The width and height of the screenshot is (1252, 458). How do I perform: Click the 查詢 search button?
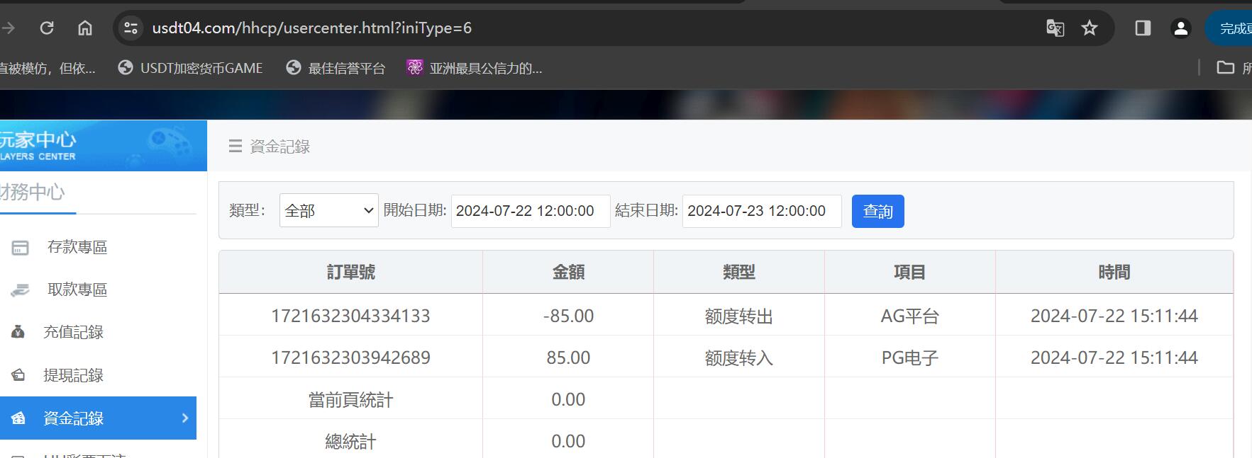coord(878,211)
